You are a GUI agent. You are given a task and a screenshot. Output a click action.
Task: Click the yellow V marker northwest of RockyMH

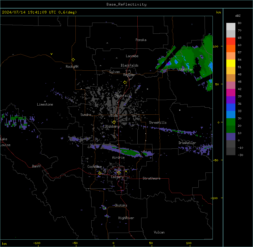click(51, 54)
